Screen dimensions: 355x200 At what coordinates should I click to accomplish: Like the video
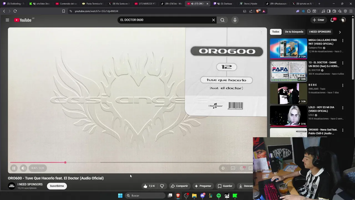pyautogui.click(x=149, y=186)
